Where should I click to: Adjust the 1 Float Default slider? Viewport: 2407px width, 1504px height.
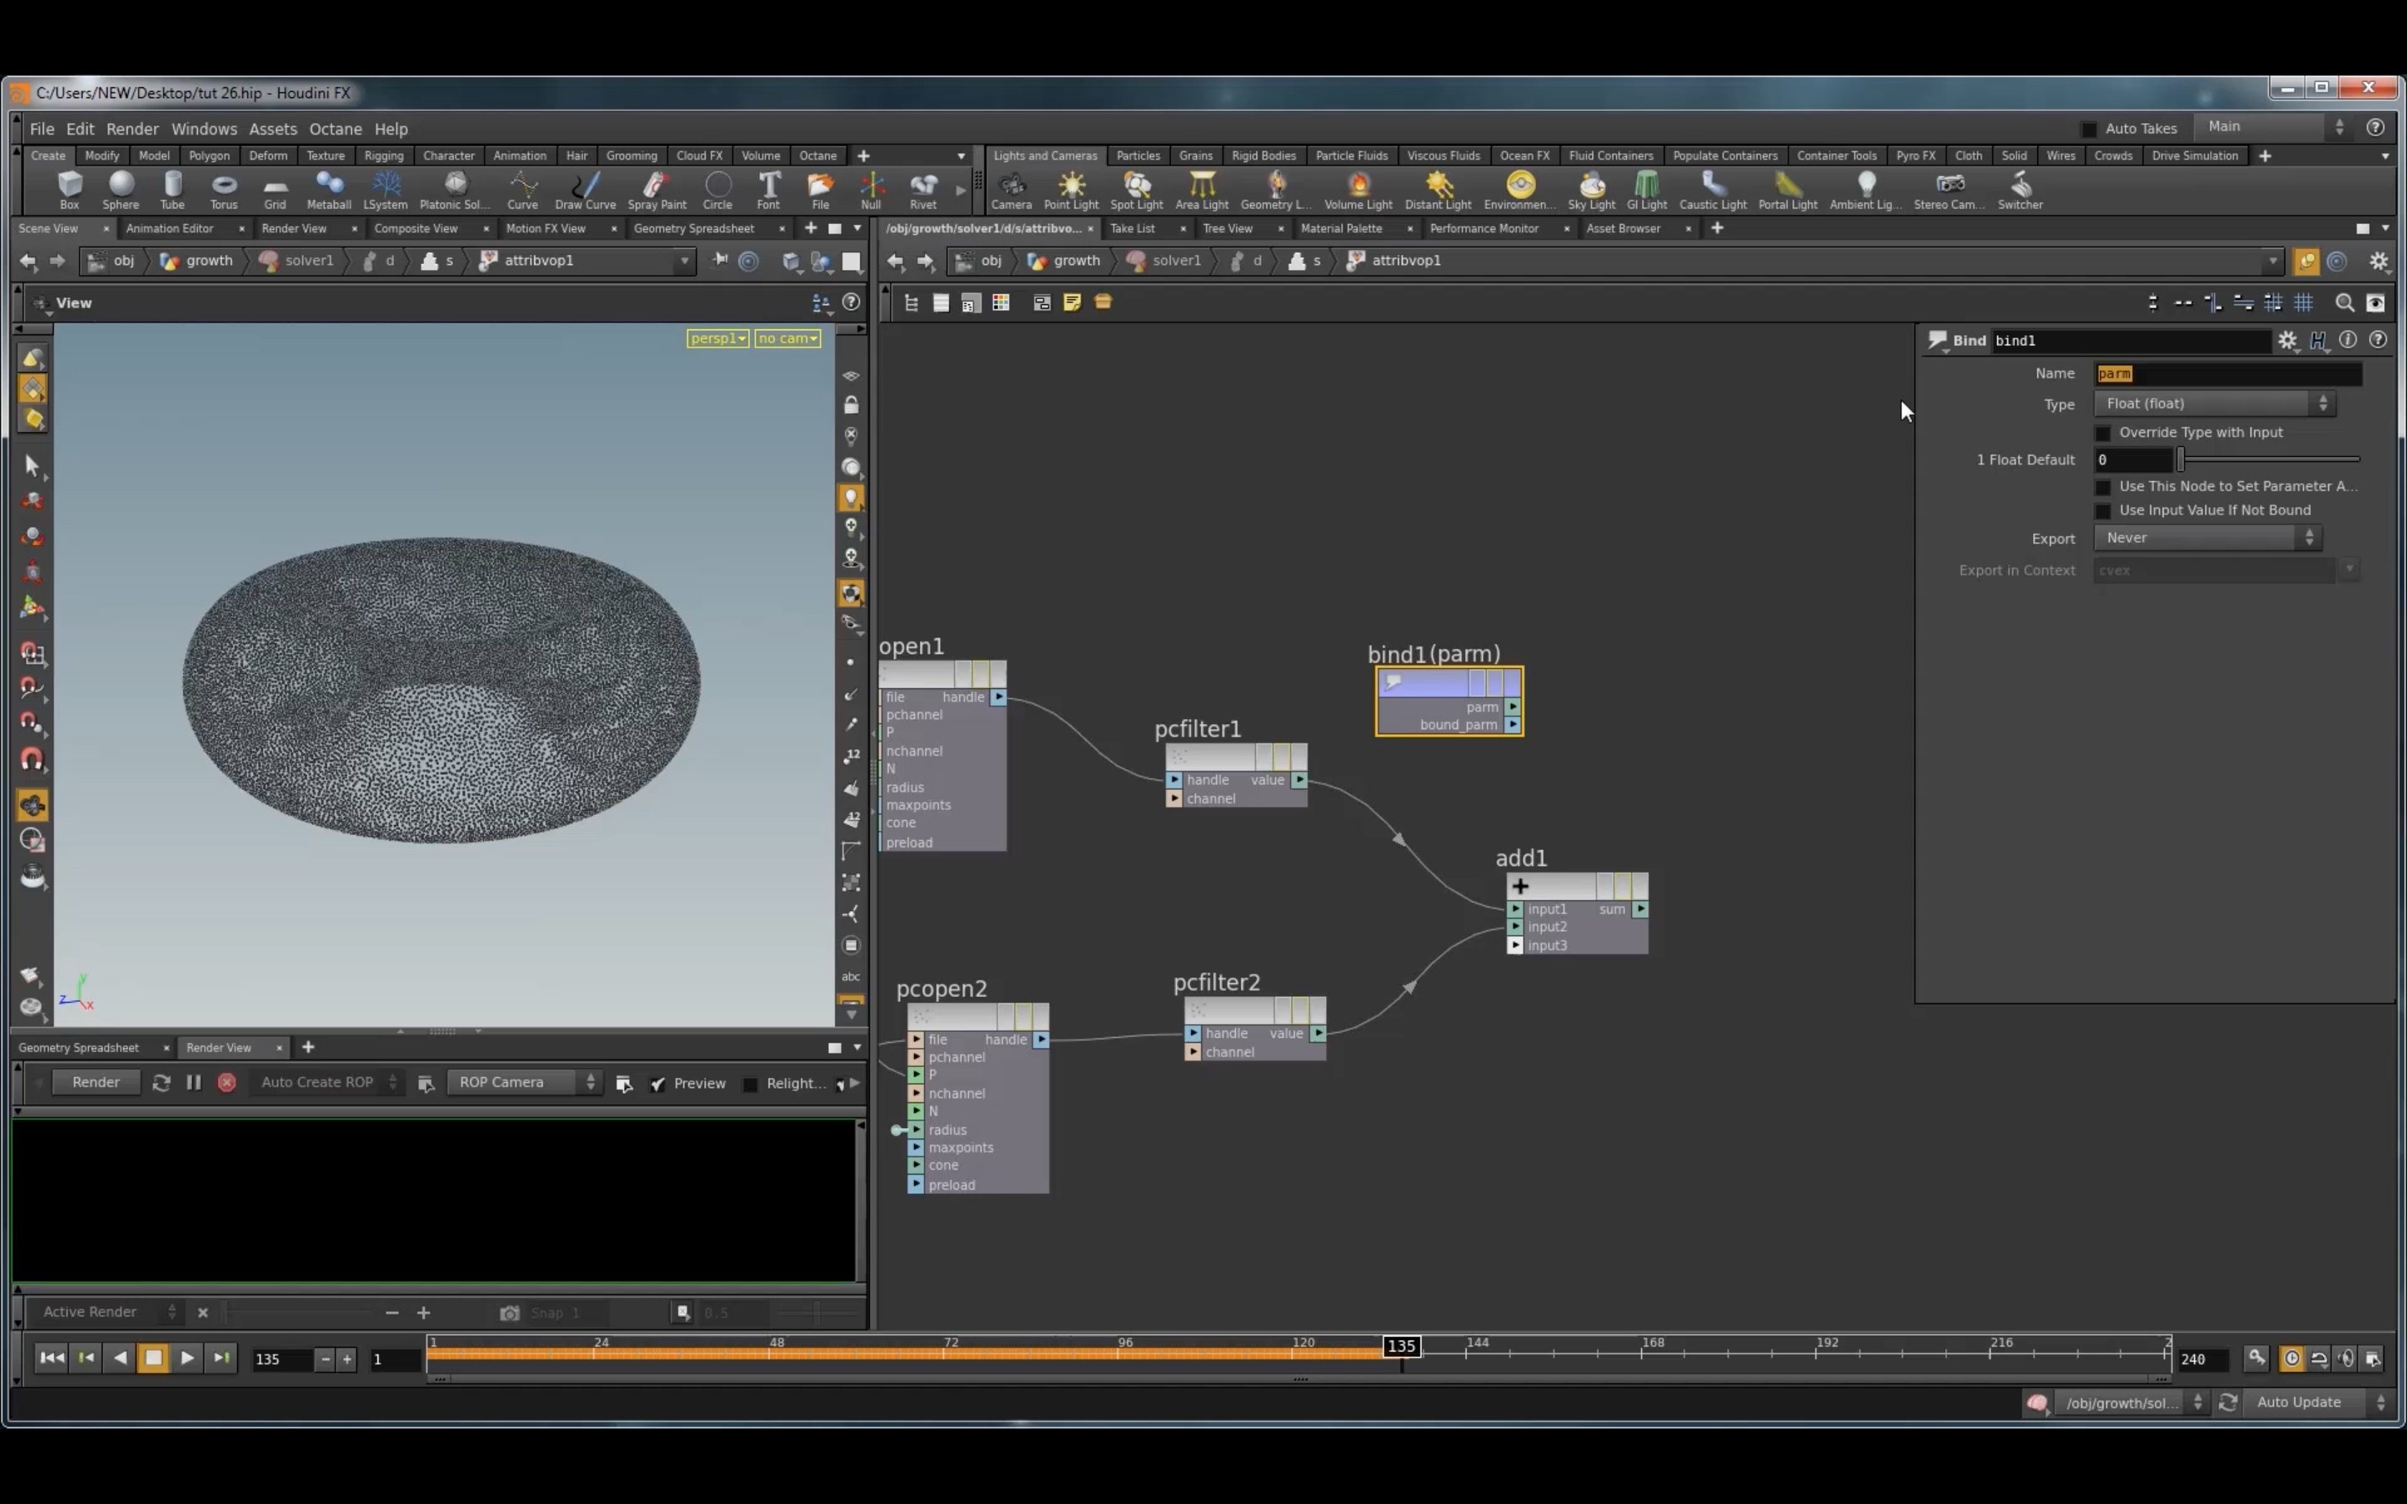click(x=2269, y=460)
